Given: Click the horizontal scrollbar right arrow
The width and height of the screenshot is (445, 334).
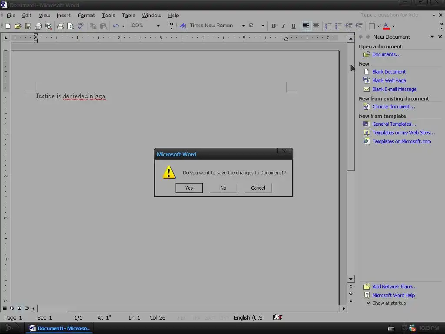Looking at the screenshot, I should pyautogui.click(x=344, y=308).
